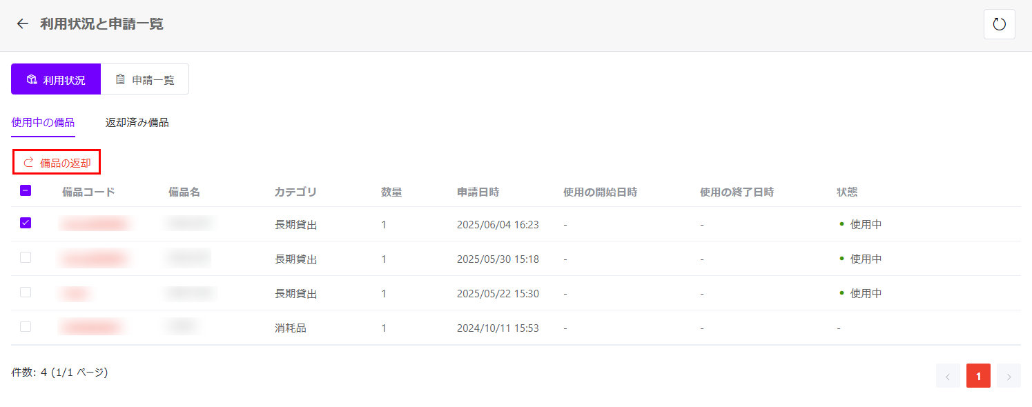Switch to the 申請一覧 tab

[x=145, y=79]
